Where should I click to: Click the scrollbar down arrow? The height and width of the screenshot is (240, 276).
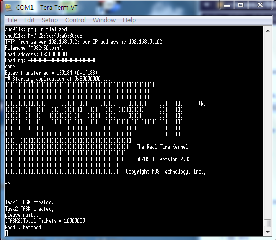[268, 232]
